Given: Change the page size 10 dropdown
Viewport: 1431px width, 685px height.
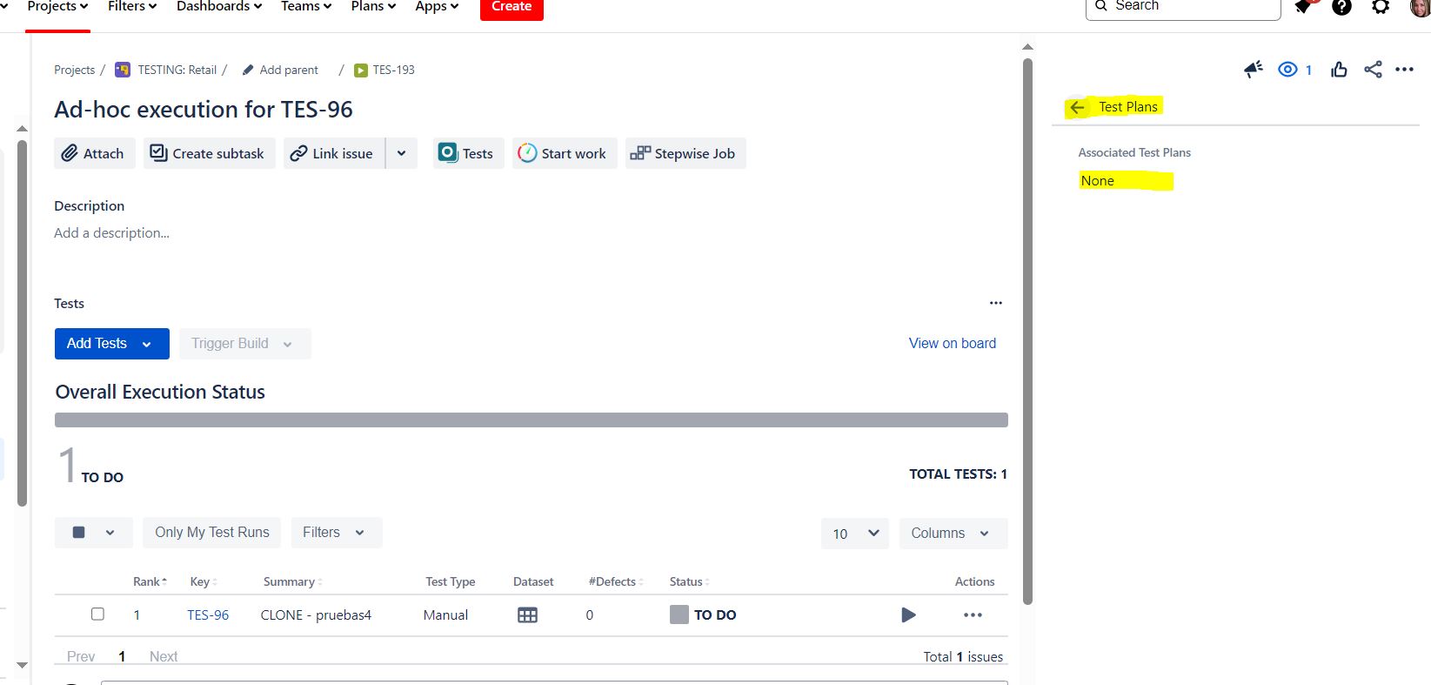Looking at the screenshot, I should 855,534.
